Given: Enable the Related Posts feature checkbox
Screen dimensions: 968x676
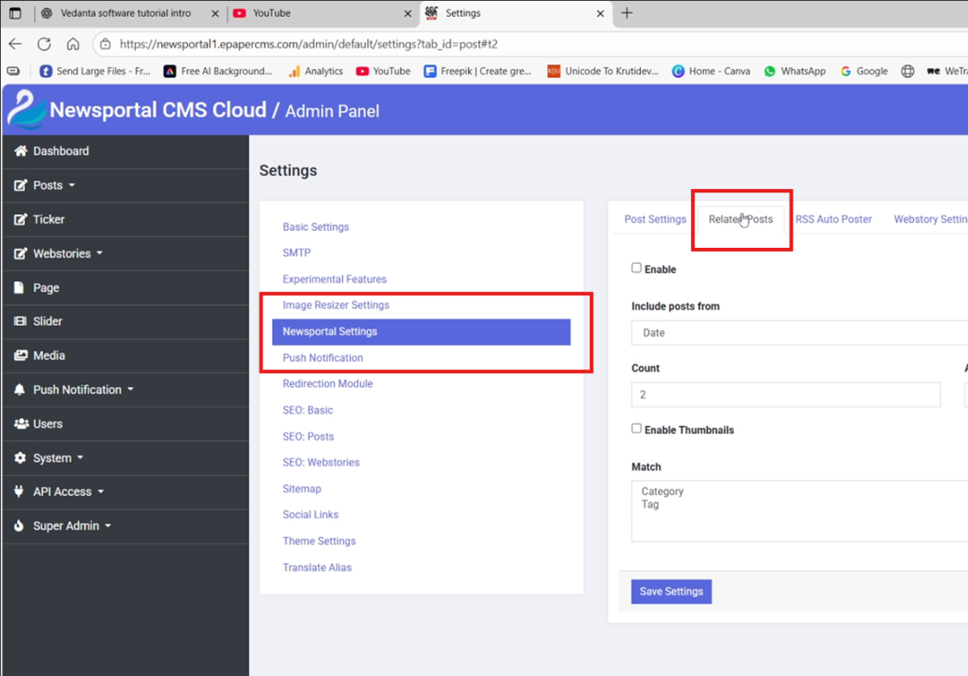Looking at the screenshot, I should point(636,266).
